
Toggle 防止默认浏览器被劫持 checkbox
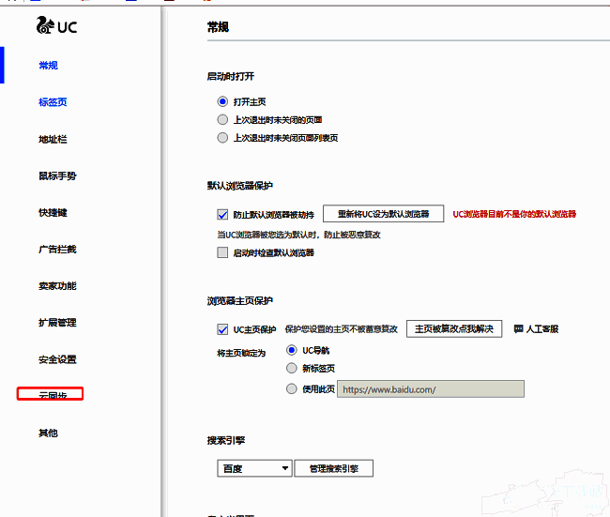[222, 214]
